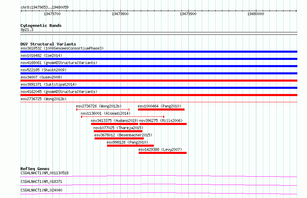Click the 19479700 ruler coordinate
The image size is (307, 198).
click(x=52, y=14)
